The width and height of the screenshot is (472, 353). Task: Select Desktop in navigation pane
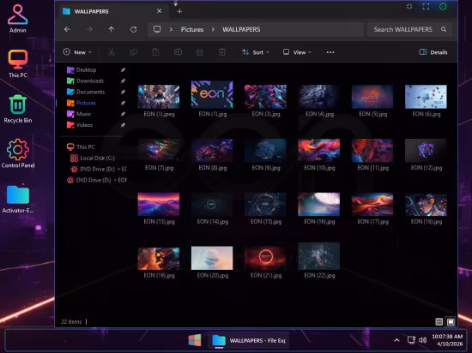tap(86, 69)
